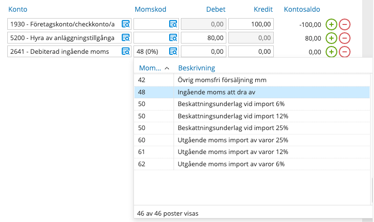Click the 80,00 Kontosaldo value
The width and height of the screenshot is (374, 222).
point(313,38)
